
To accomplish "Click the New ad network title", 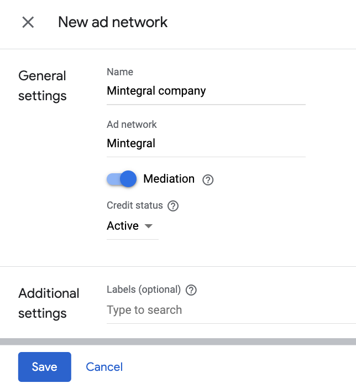I will tap(113, 22).
